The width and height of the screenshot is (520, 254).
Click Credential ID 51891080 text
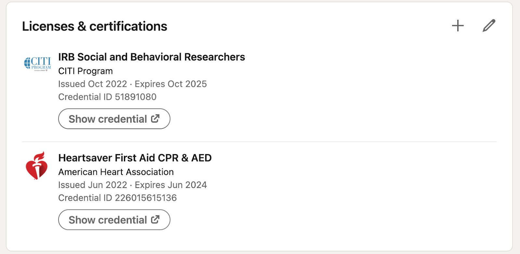pos(107,97)
